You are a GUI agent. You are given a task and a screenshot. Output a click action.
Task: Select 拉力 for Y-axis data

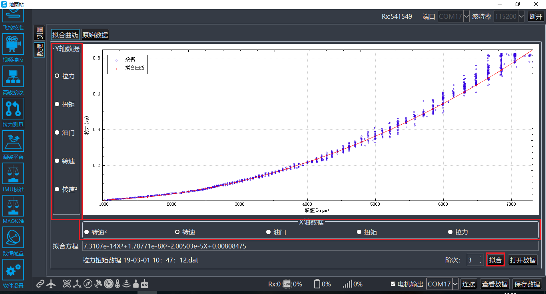click(65, 76)
